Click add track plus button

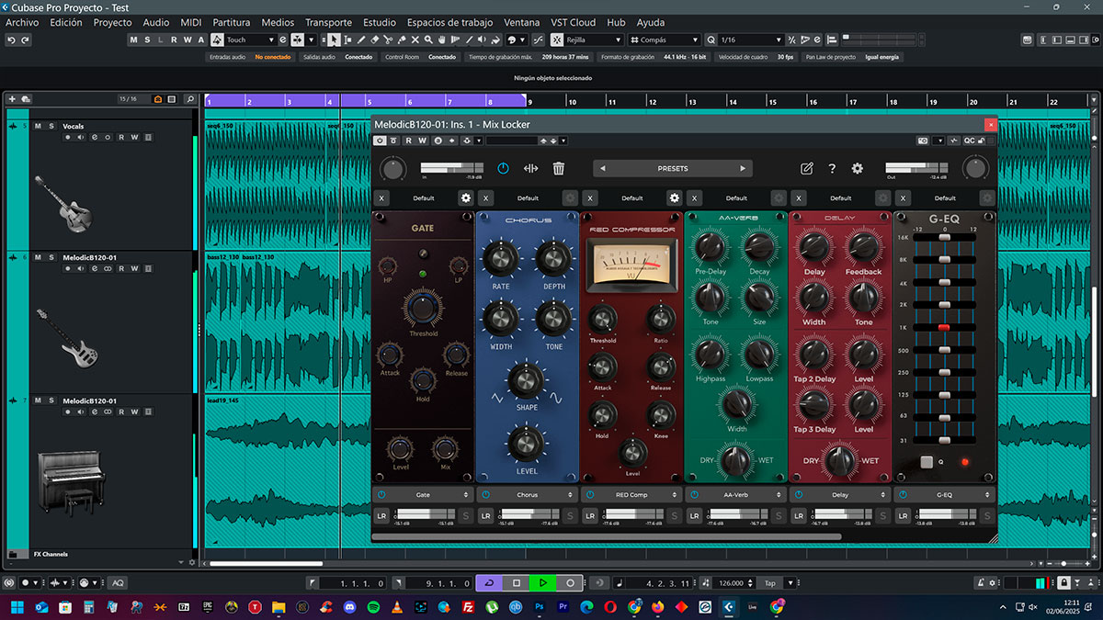point(12,99)
